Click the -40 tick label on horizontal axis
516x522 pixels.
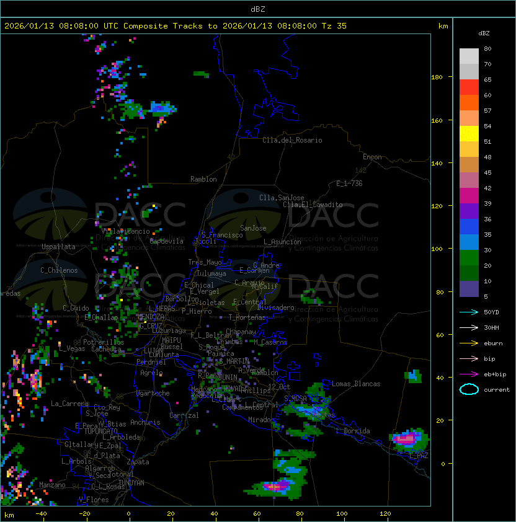[x=41, y=514]
